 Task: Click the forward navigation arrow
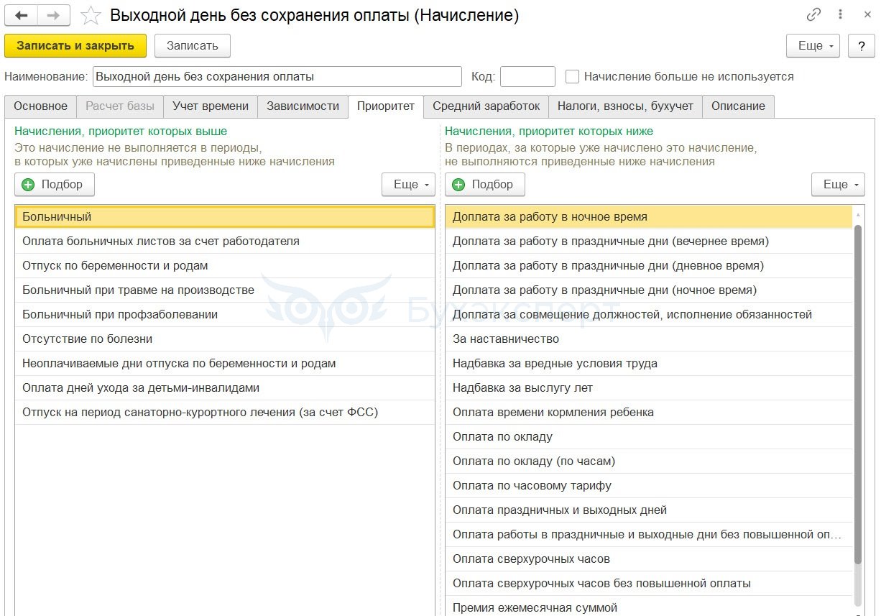click(x=53, y=15)
